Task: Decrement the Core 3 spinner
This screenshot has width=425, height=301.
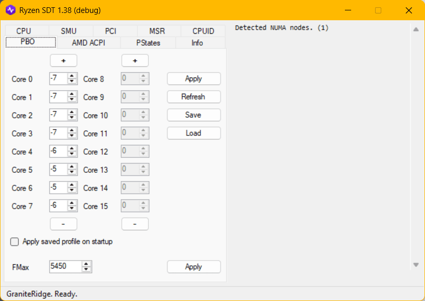Action: point(72,135)
